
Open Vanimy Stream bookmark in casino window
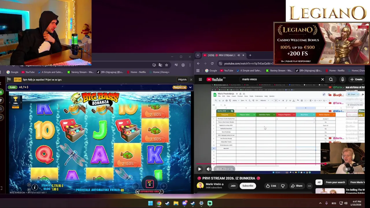point(80,72)
